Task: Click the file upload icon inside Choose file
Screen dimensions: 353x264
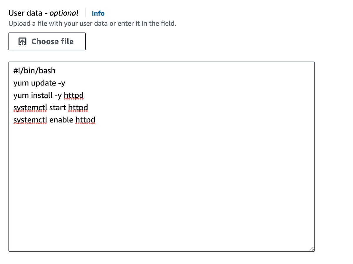Action: tap(22, 41)
